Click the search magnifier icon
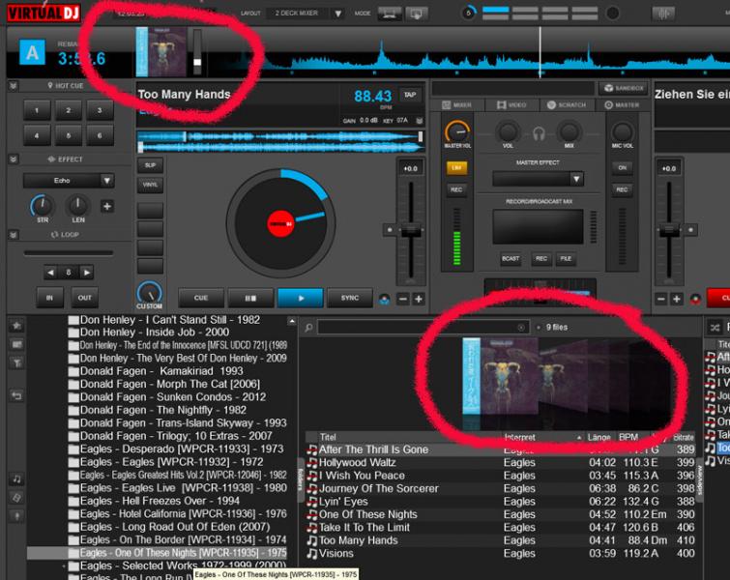 pyautogui.click(x=308, y=328)
